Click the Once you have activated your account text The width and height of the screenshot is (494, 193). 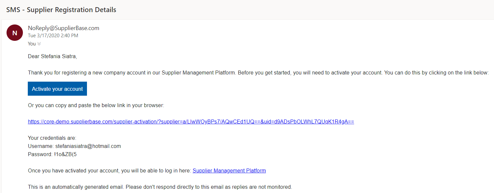(110, 170)
